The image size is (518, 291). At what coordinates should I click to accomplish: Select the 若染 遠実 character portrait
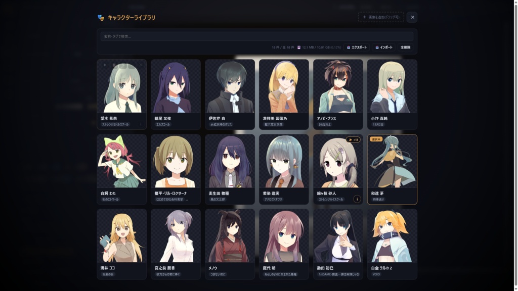coord(284,161)
